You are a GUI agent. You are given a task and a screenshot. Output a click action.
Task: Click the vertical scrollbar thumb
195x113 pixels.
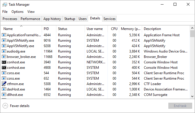click(x=192, y=34)
